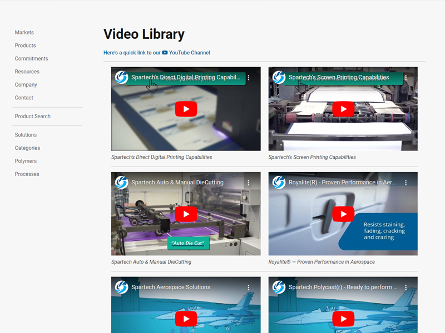Image resolution: width=445 pixels, height=333 pixels.
Task: Click the 'Auto Die Cut' label in the video
Action: 188,243
